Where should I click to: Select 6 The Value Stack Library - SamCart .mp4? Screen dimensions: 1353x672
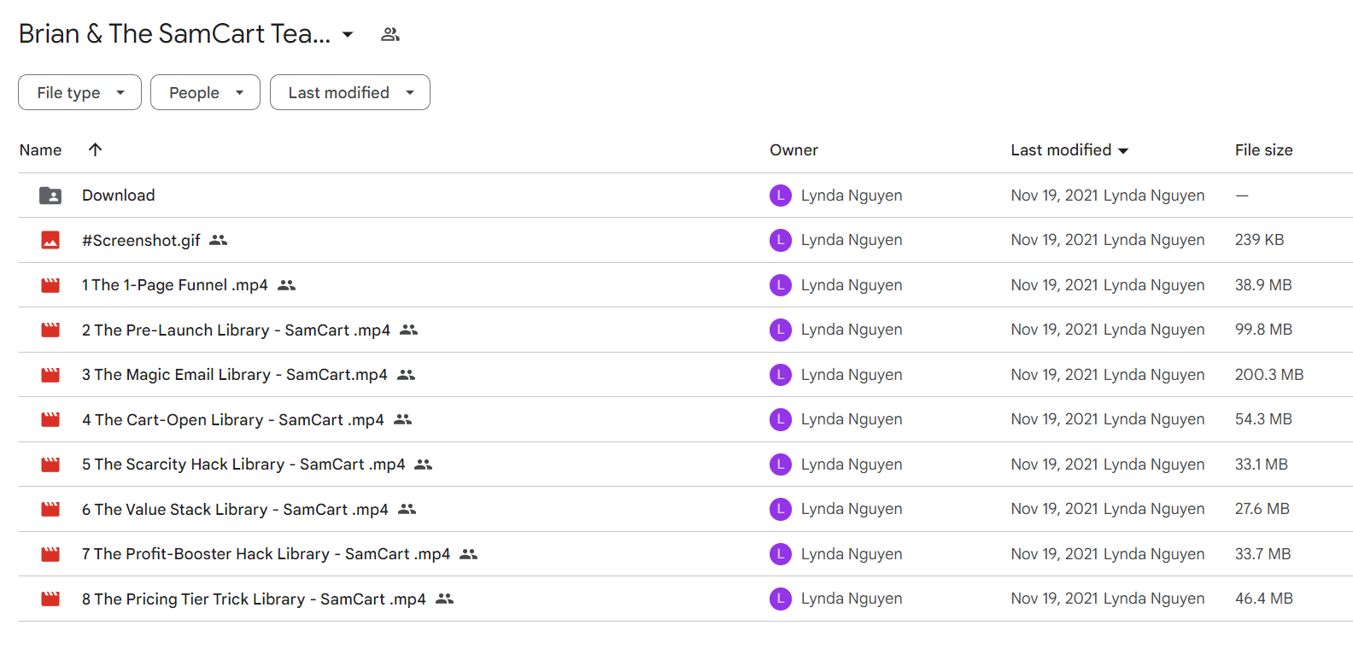pyautogui.click(x=235, y=510)
